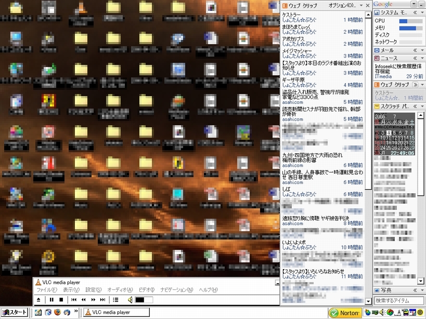Click the スタート button

click(x=14, y=312)
